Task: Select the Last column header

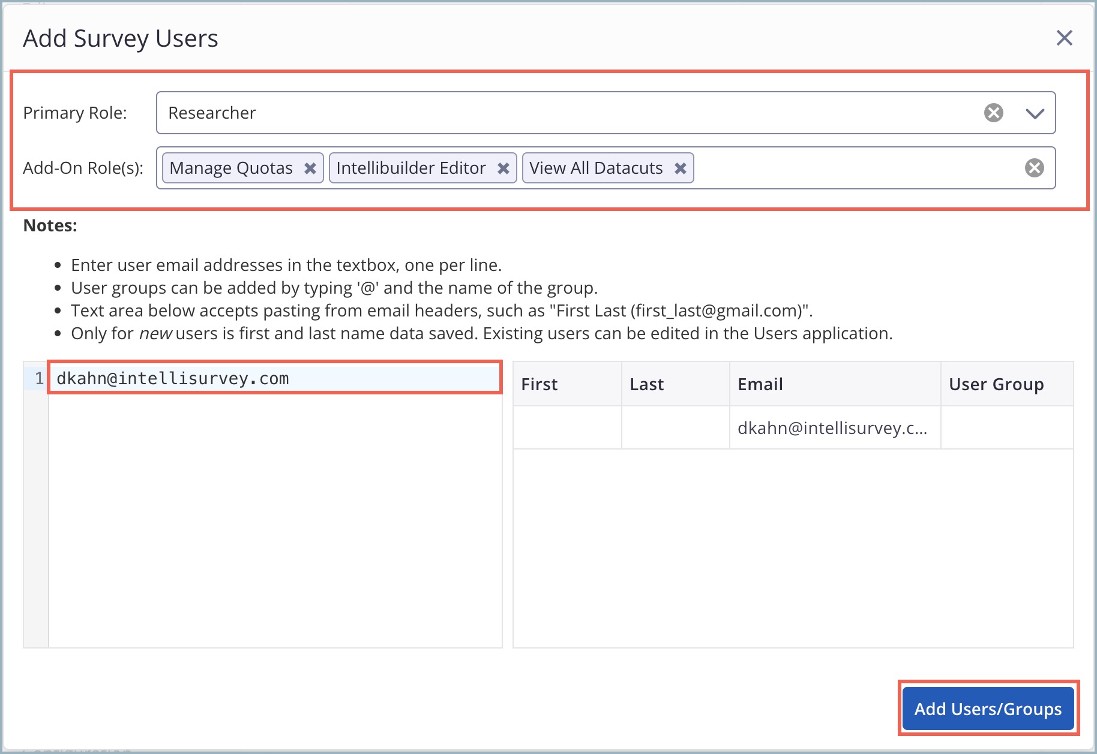Action: [x=676, y=384]
